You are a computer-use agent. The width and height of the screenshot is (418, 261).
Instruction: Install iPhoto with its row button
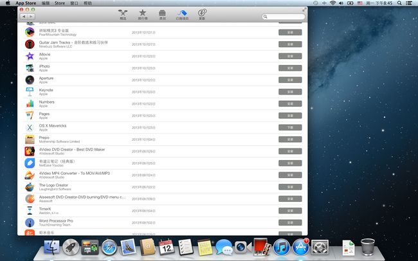coord(290,68)
